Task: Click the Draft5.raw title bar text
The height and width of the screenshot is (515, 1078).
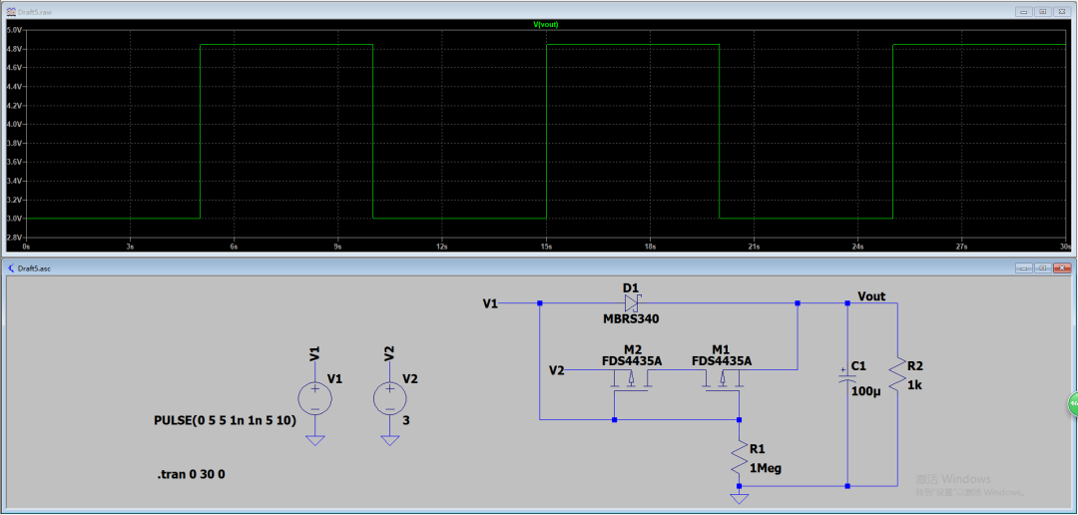Action: click(x=34, y=12)
